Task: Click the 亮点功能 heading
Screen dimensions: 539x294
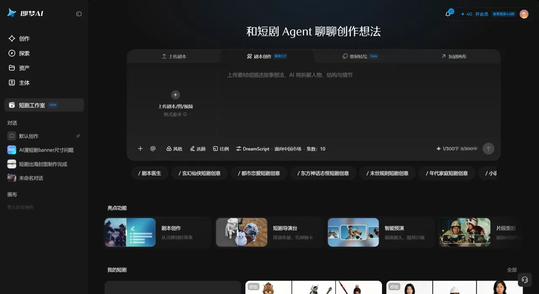Action: pyautogui.click(x=117, y=208)
